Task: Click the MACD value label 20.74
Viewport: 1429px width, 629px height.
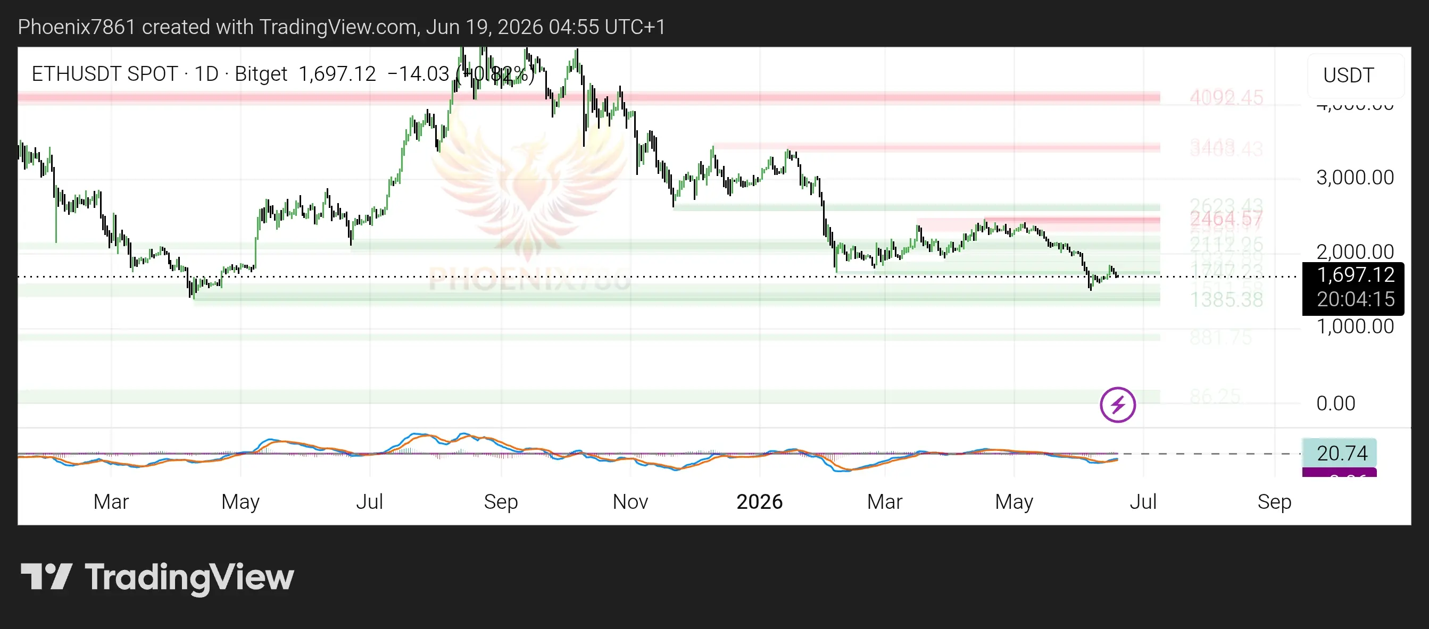Action: (x=1339, y=454)
